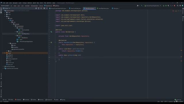Switch to HeroController.java tab
The height and width of the screenshot is (104, 184).
(x=75, y=8)
